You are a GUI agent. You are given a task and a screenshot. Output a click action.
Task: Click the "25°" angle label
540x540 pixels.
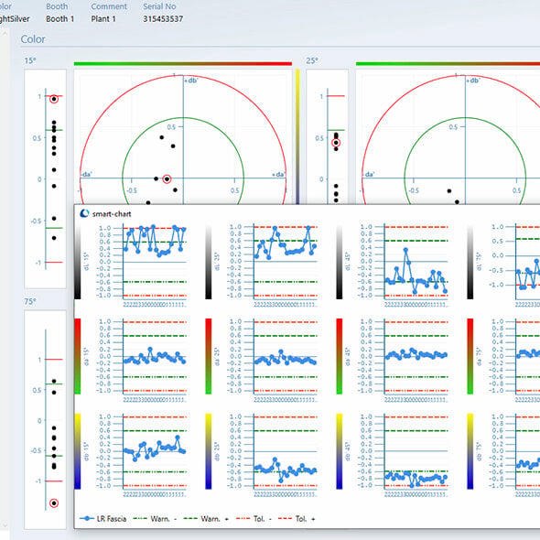pos(312,60)
